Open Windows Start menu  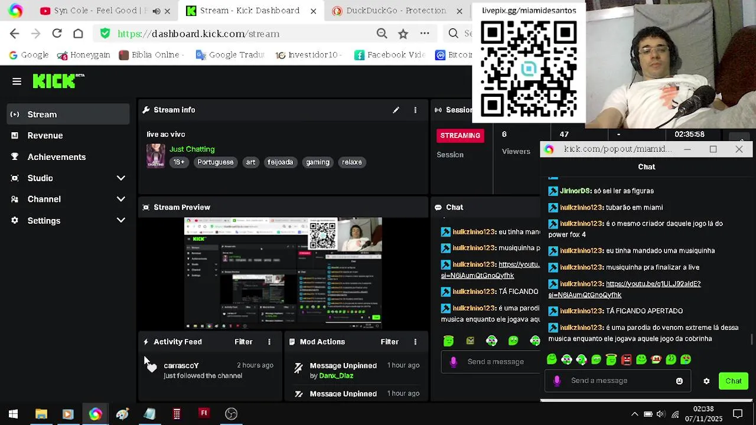13,414
